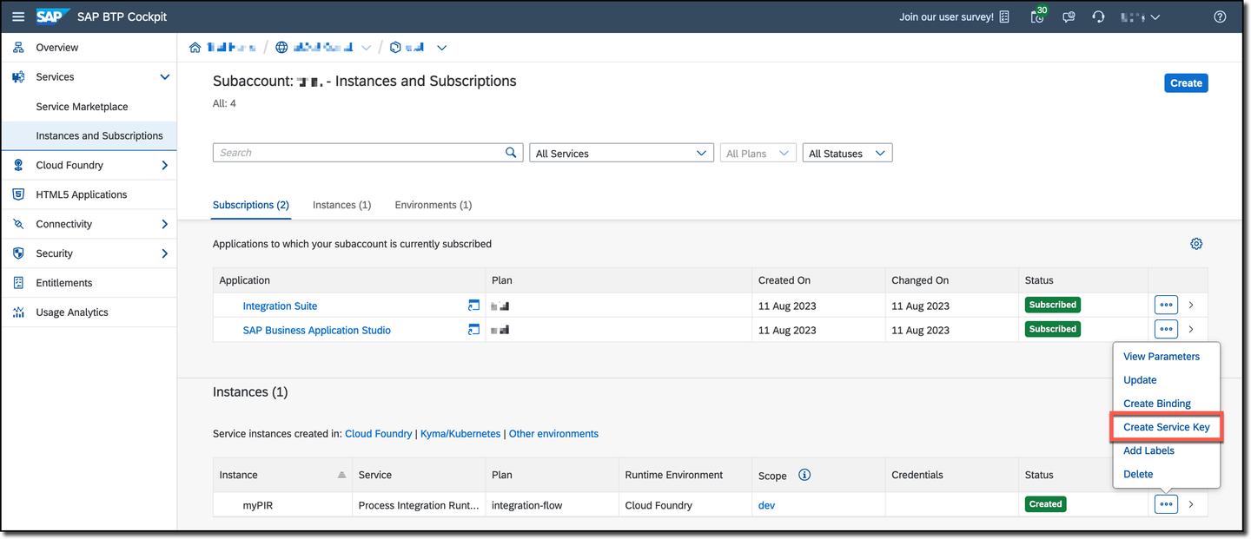This screenshot has width=1251, height=539.
Task: Select Update from the context menu
Action: (x=1140, y=380)
